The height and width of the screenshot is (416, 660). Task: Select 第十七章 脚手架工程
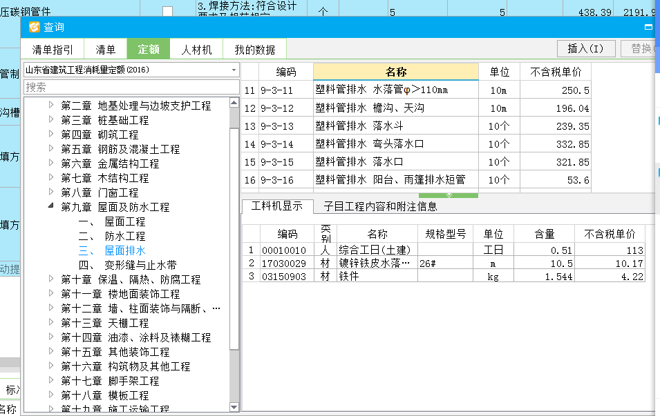click(110, 381)
